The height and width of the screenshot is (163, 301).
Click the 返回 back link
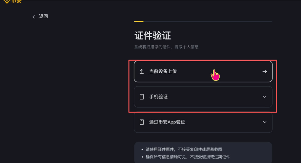[x=43, y=16]
